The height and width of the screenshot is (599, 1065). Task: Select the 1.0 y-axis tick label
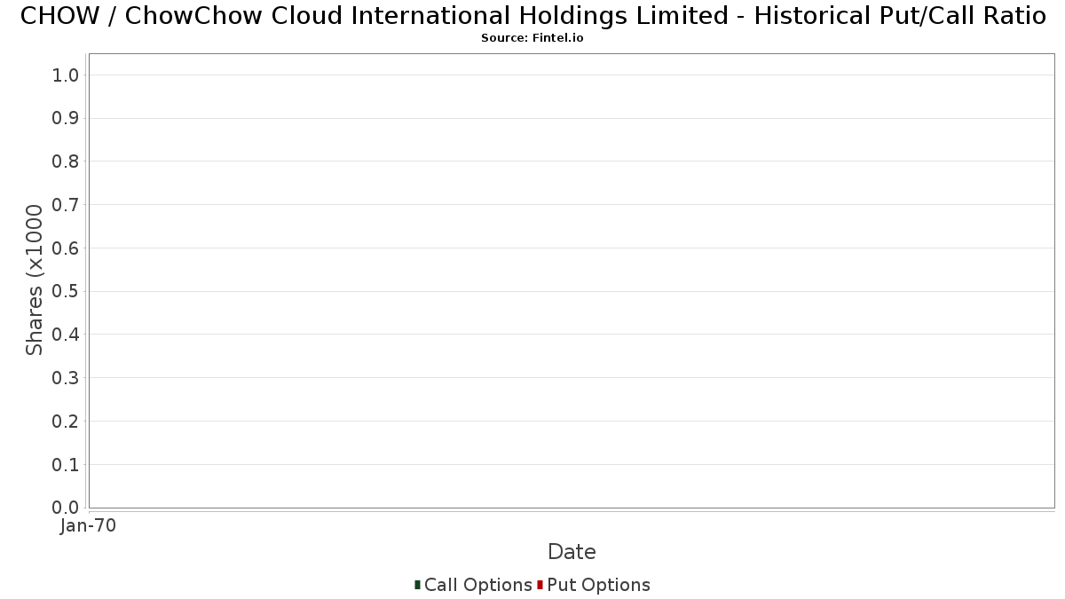[67, 75]
